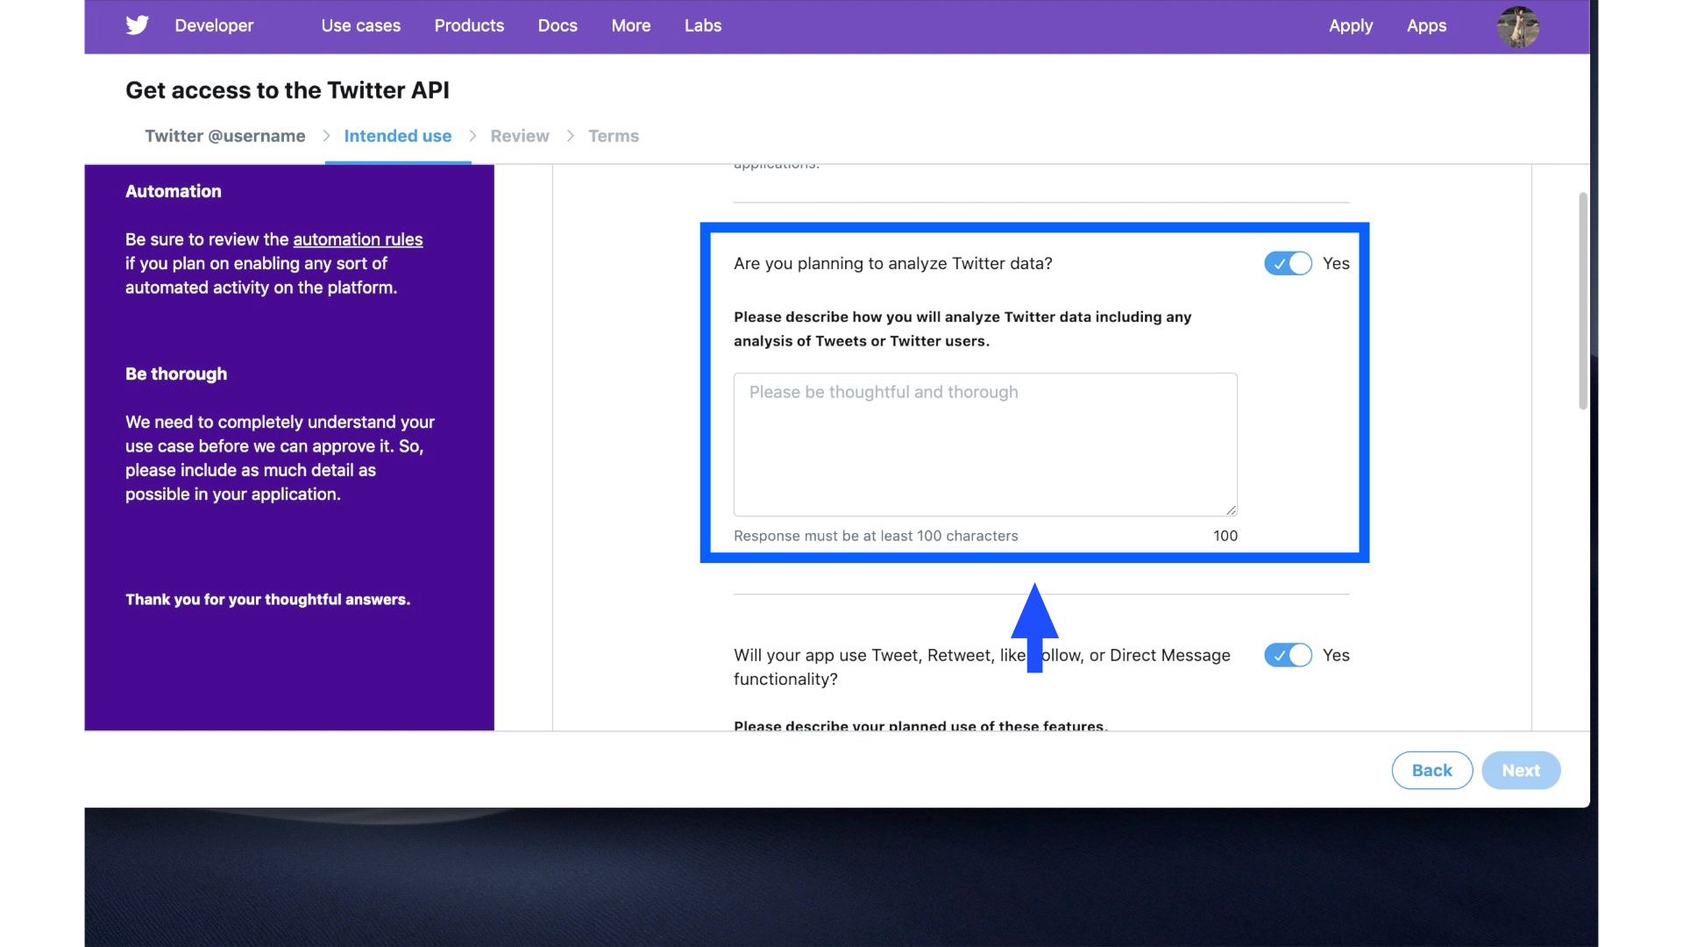
Task: Click the character counter "100"
Action: point(1225,536)
